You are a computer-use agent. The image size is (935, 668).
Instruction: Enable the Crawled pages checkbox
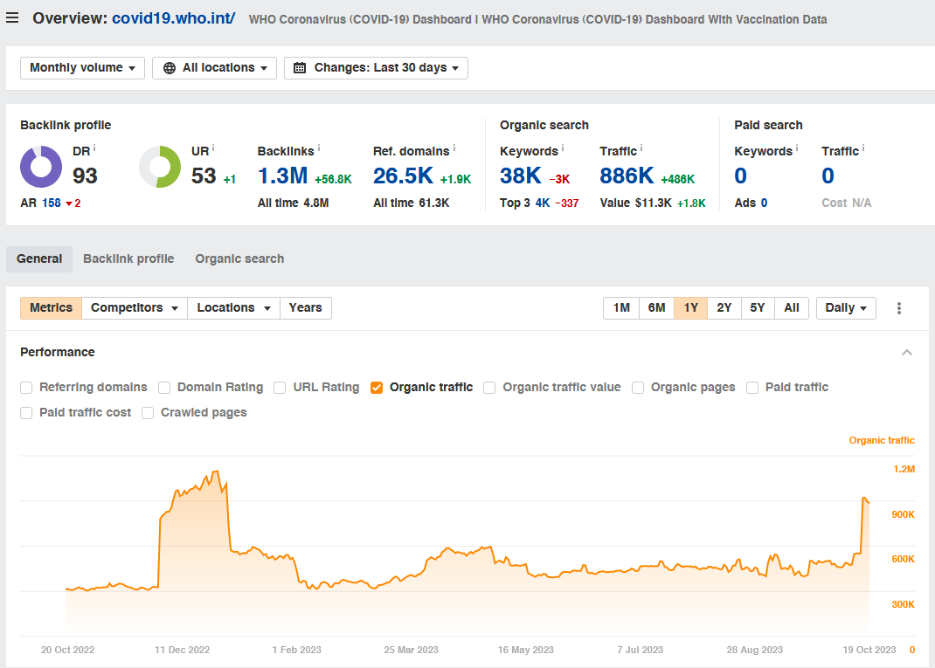click(x=148, y=413)
